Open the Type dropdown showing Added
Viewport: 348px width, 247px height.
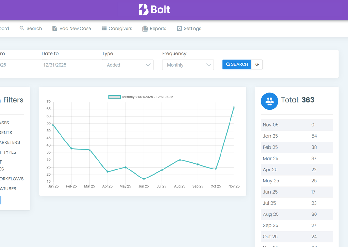tap(127, 65)
